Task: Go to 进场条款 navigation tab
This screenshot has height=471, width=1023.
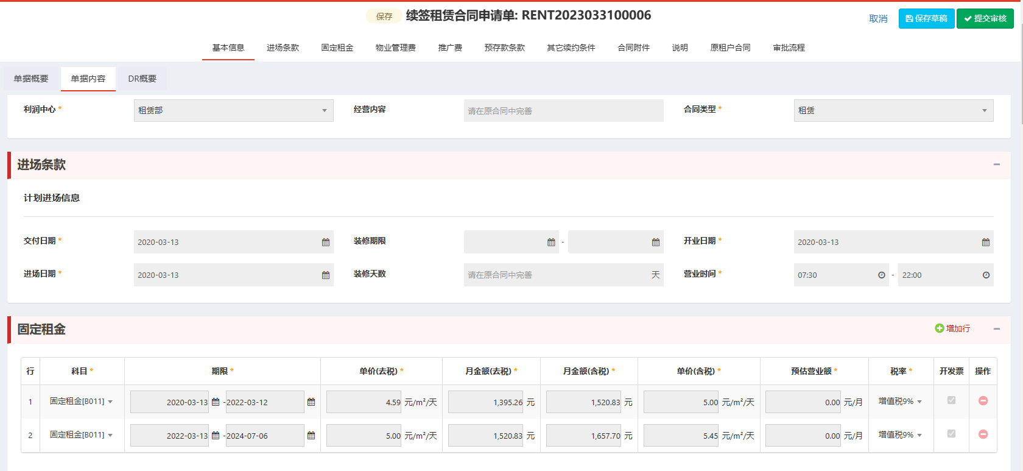Action: 283,48
